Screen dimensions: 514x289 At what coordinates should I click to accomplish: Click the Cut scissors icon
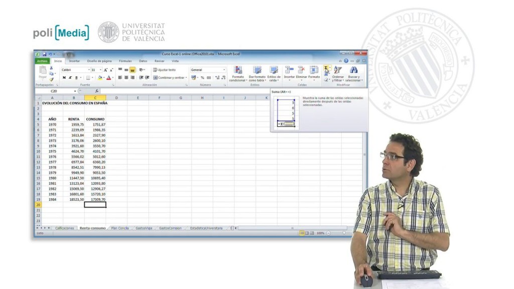pos(51,68)
